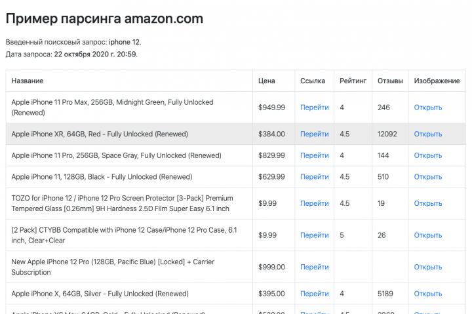Viewport: 472px width, 314px height.
Task: Click the price $384.00
Action: (x=271, y=134)
